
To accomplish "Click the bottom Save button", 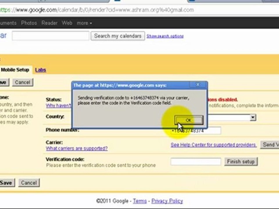I will (7, 183).
